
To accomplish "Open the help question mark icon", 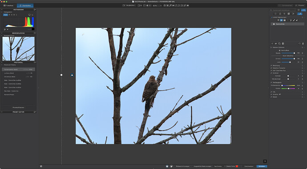I will [x=265, y=161].
